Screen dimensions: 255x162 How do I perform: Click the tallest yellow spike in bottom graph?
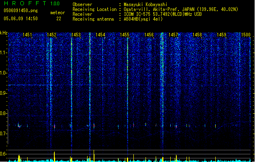coord(94,156)
